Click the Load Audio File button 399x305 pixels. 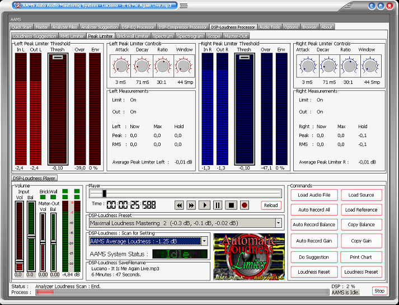[314, 195]
